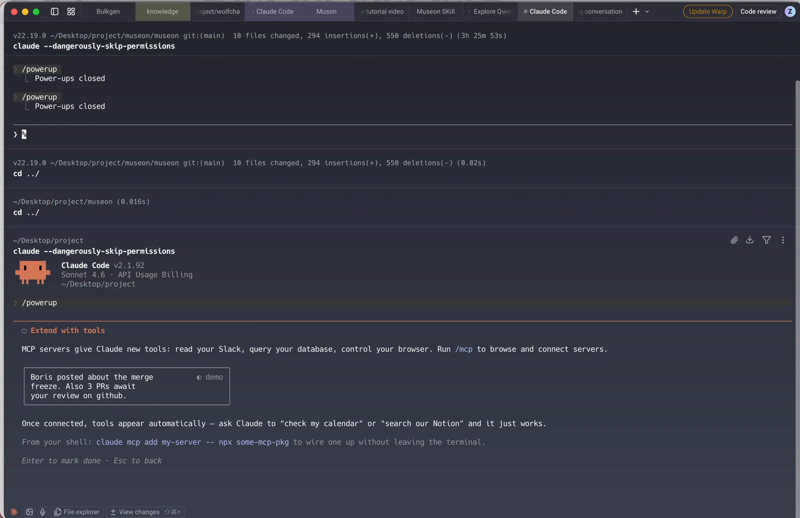Click the ~/Desktop/project/museon prompt path

[63, 201]
